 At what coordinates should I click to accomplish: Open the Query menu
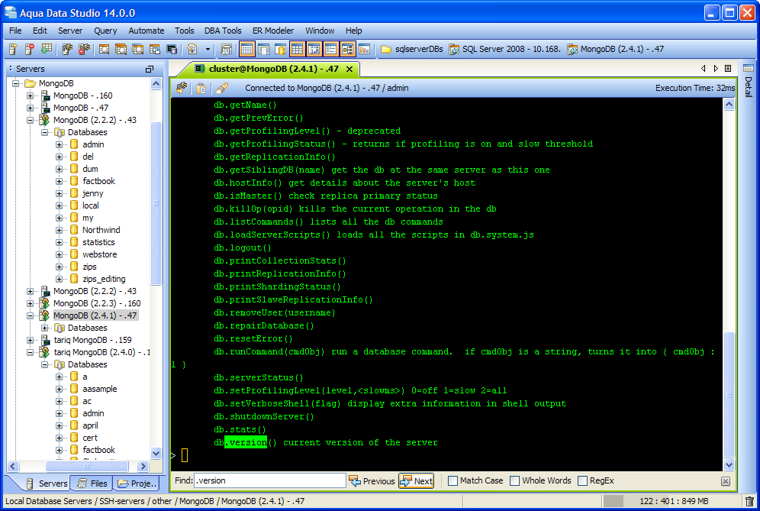105,31
